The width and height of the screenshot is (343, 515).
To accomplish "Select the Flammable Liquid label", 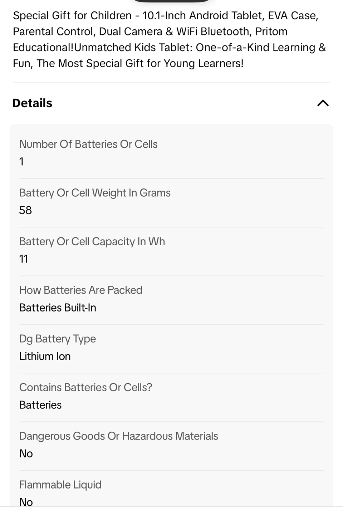I will tap(60, 485).
